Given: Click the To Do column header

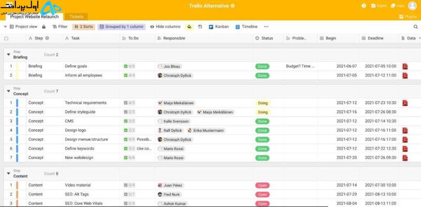Looking at the screenshot, I should [137, 38].
